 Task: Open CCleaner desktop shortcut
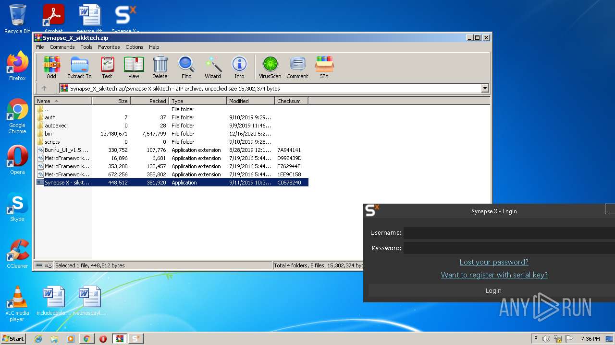point(17,254)
